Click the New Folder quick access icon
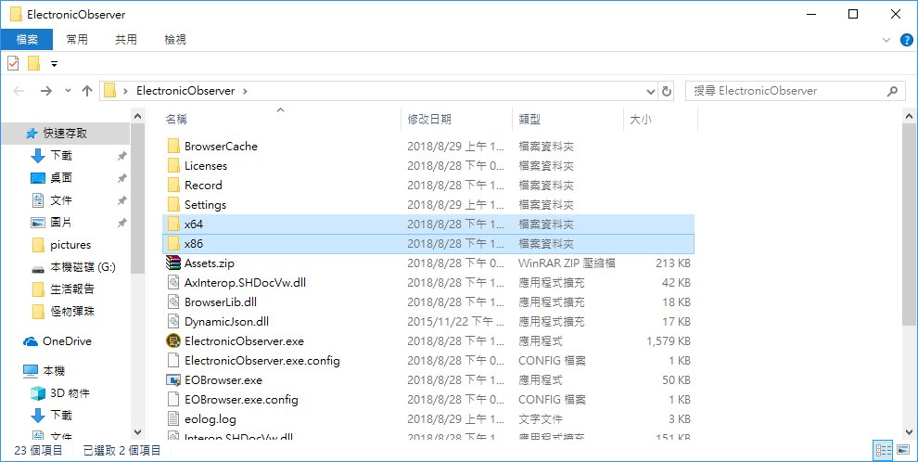Viewport: 918px width, 462px height. [x=34, y=63]
